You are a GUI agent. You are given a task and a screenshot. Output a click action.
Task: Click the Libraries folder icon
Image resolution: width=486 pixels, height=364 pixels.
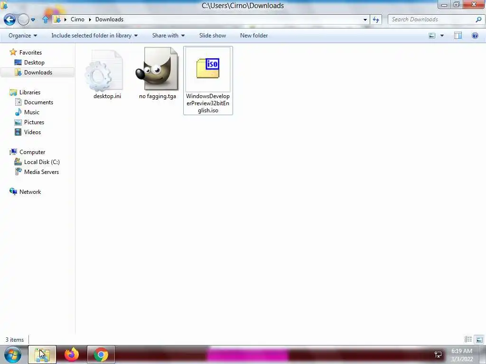pos(13,92)
